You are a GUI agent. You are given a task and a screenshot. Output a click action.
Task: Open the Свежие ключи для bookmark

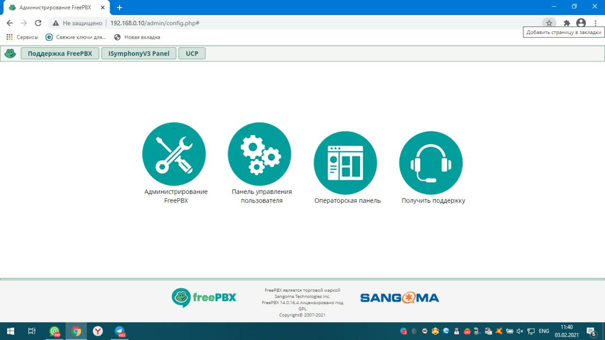(x=76, y=37)
